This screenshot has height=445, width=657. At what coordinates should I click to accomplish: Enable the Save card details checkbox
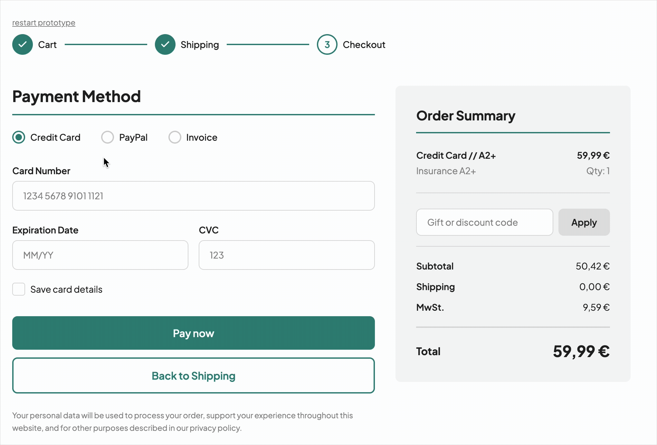(x=19, y=289)
